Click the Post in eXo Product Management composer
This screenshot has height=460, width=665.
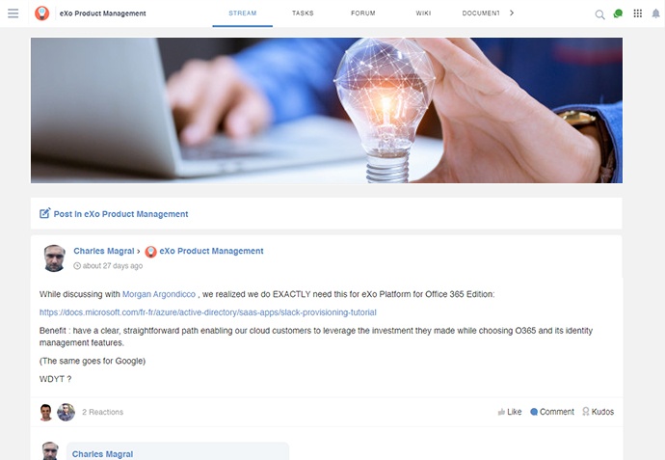[x=114, y=214]
